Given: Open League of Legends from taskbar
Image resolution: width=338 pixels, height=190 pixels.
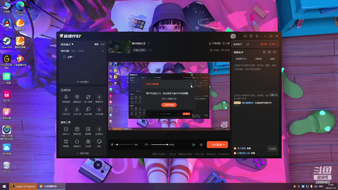Looking at the screenshot, I should (23, 186).
